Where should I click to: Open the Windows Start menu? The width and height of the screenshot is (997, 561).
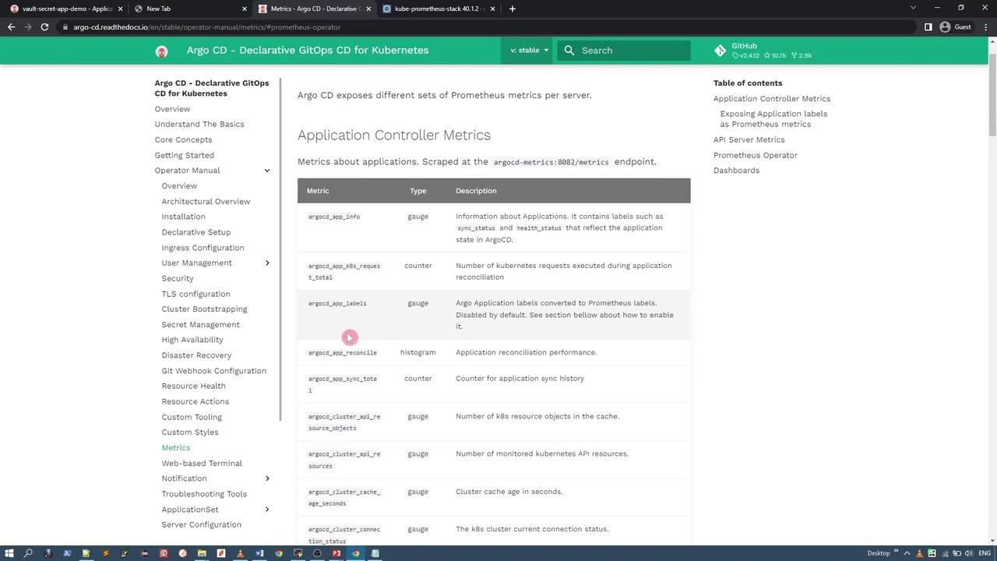(x=9, y=553)
